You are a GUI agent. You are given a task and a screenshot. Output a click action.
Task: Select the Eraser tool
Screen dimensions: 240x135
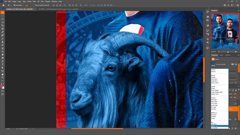(3, 48)
